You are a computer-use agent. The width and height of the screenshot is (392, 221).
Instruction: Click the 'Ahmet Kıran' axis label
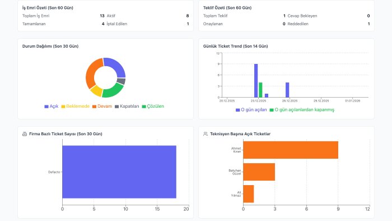click(236, 150)
